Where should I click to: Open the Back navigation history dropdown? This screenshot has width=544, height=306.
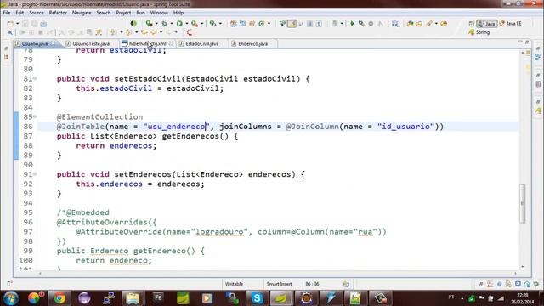tap(161, 32)
